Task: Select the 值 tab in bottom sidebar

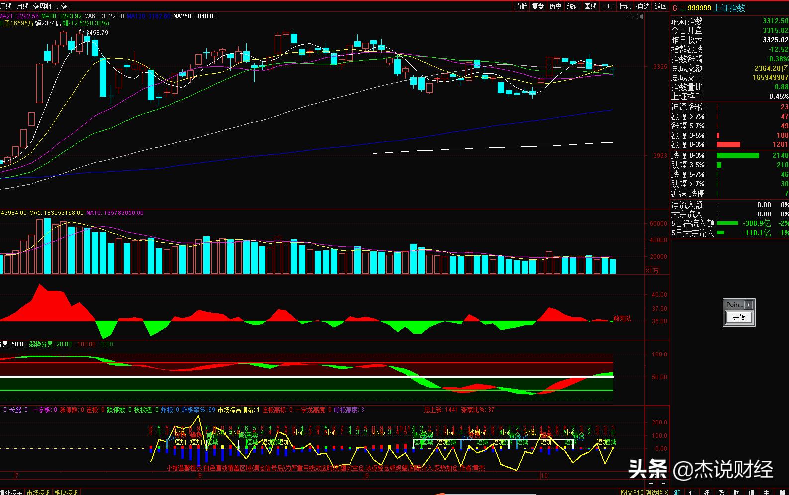Action: point(751,492)
